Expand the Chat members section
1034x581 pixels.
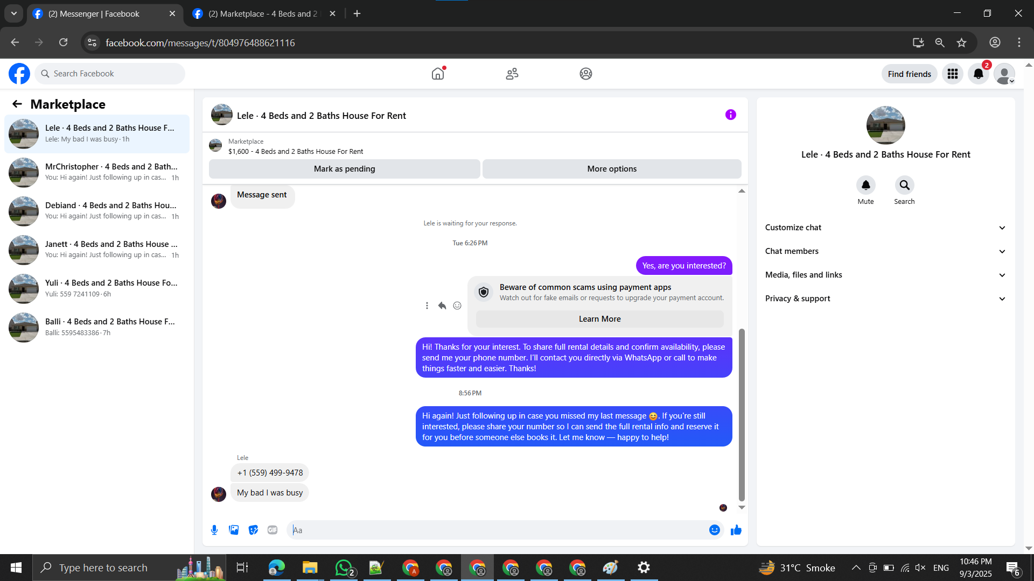(x=885, y=251)
